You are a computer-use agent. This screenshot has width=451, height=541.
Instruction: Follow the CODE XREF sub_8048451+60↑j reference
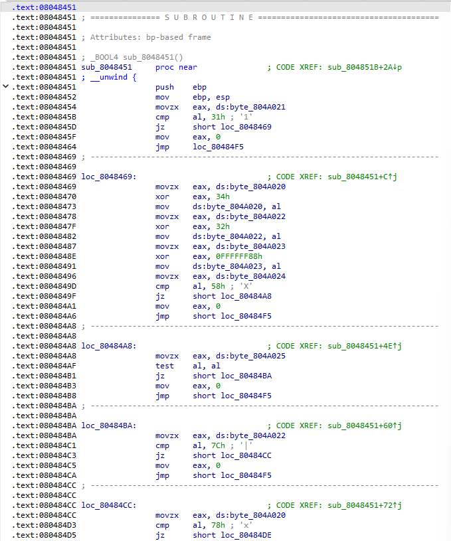coord(365,425)
